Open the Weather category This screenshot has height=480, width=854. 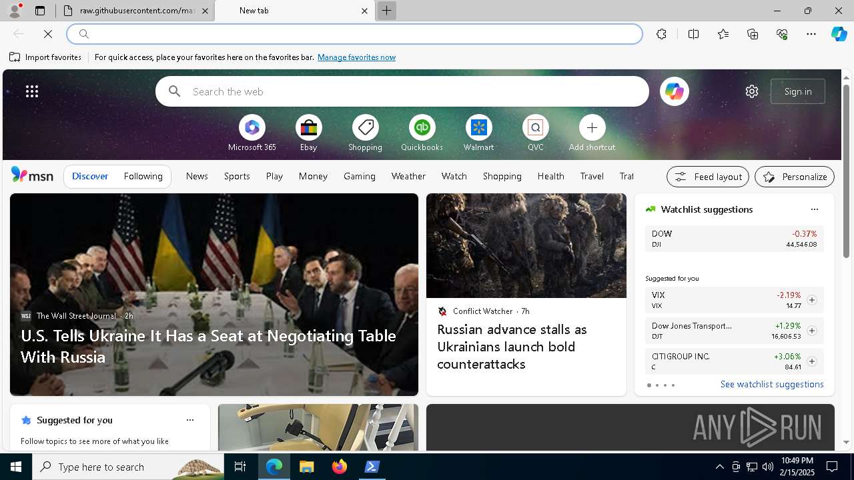point(408,176)
